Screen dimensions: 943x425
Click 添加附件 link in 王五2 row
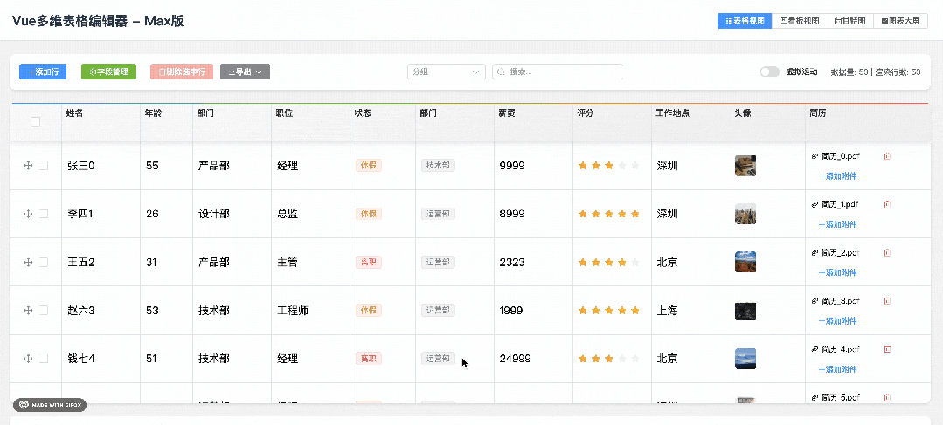coord(837,272)
